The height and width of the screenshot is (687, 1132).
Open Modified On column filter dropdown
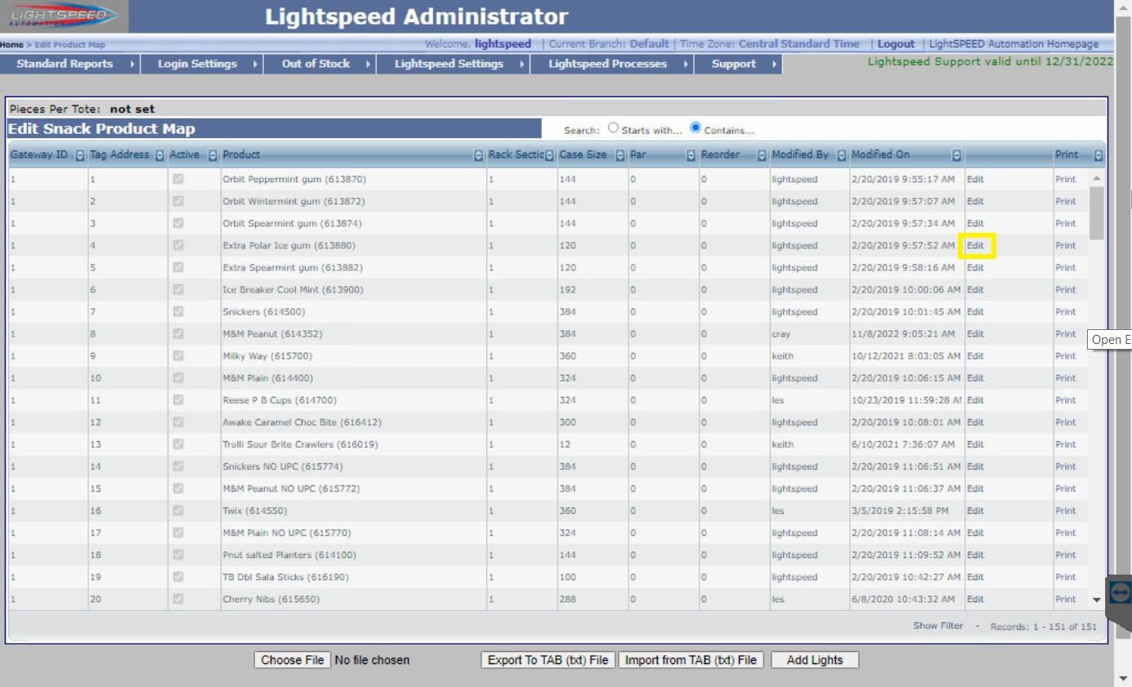tap(957, 155)
